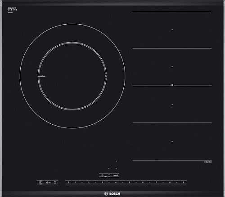Tap the top indicator dot above zone selector
Screen dimensions: 225x197
(116, 161)
